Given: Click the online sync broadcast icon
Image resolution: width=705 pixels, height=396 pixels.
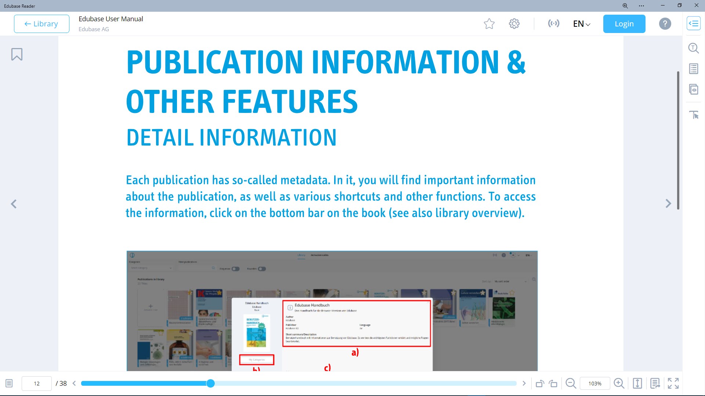Looking at the screenshot, I should [x=553, y=24].
